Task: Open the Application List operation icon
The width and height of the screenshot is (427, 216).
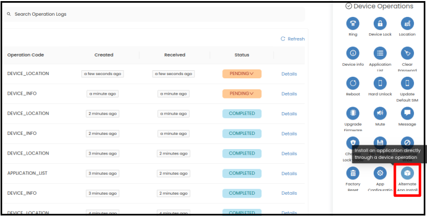Action: [380, 53]
